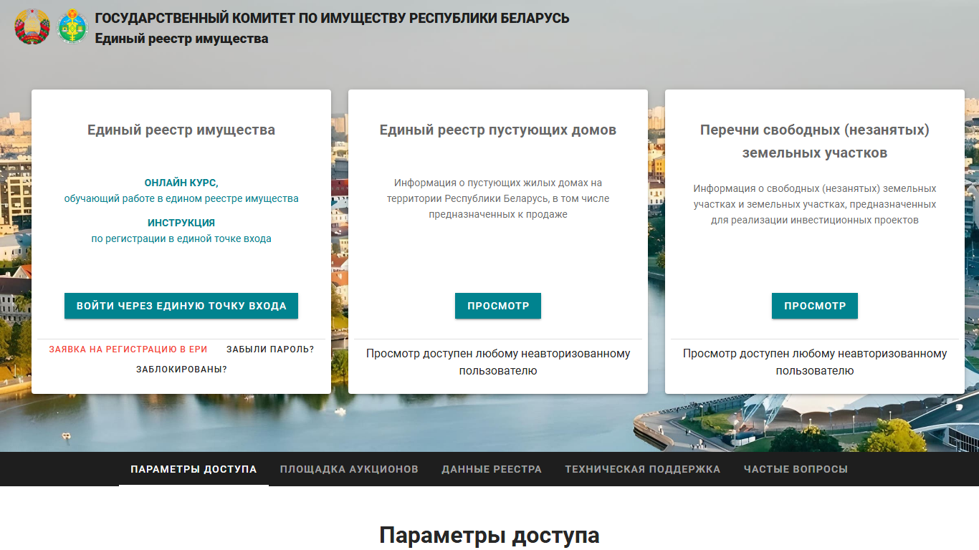Switch to the ПЛОЩАДКА АУКЦИОНОВ tab
The image size is (979, 550).
[x=349, y=469]
